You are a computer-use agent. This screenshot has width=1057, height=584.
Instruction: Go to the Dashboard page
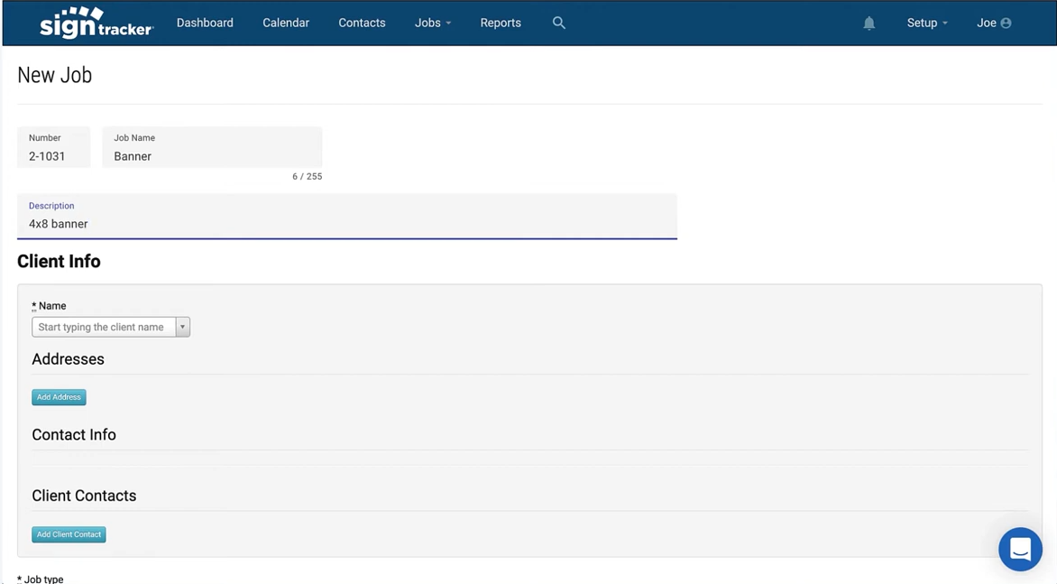pos(205,23)
